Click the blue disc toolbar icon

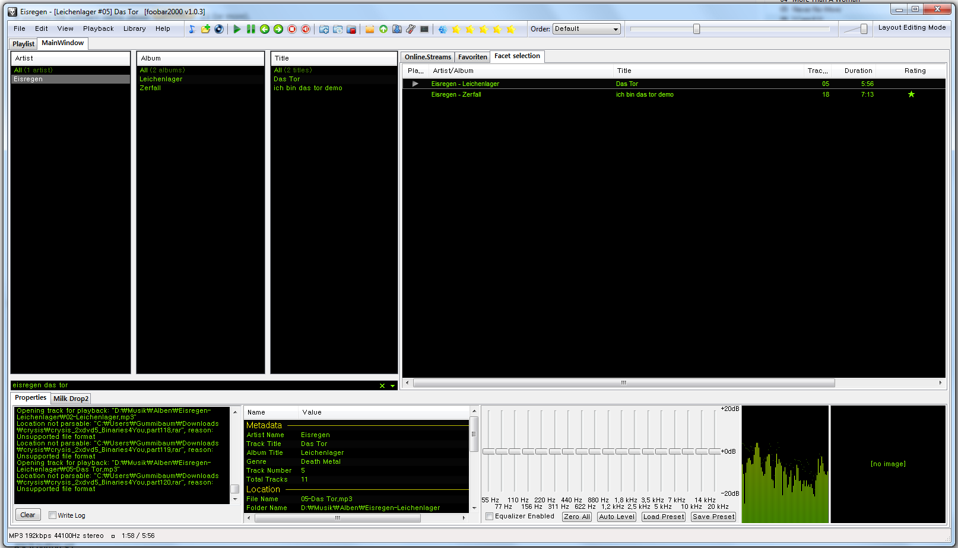pos(219,29)
